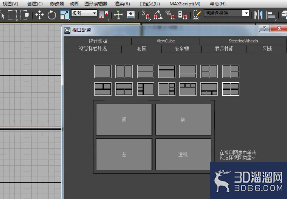Open the 视图(V) menu

tap(10, 4)
